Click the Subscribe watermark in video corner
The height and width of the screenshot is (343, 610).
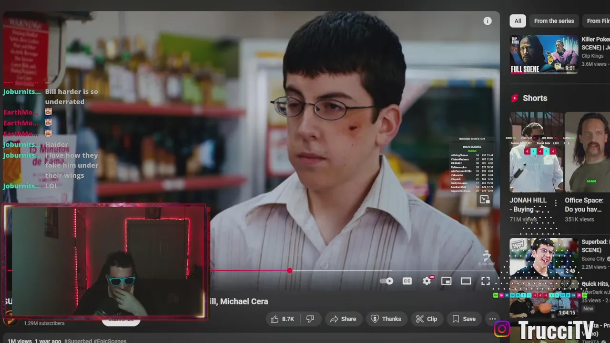pyautogui.click(x=487, y=259)
